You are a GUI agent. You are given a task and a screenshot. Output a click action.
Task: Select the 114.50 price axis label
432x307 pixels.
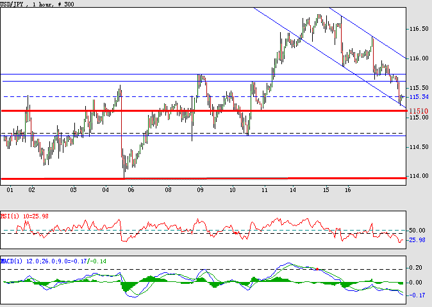(419, 147)
